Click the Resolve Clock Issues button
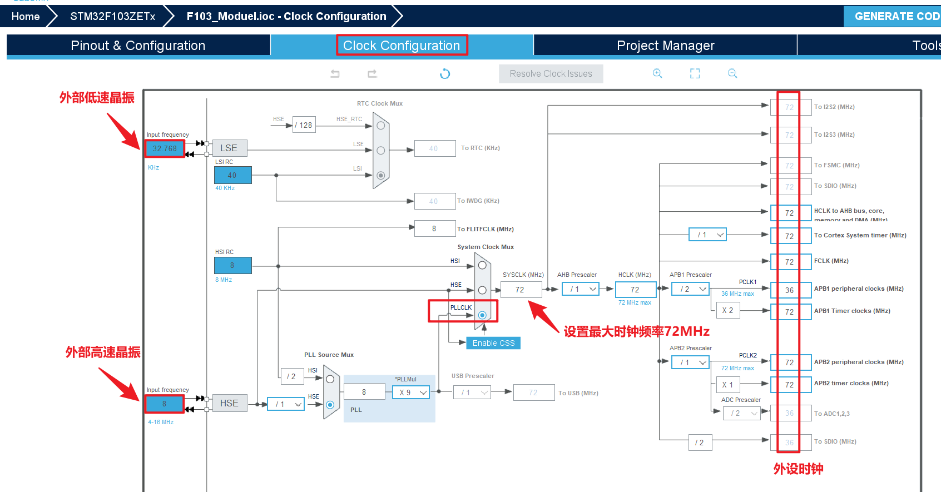Screen dimensions: 941x492 pyautogui.click(x=551, y=73)
